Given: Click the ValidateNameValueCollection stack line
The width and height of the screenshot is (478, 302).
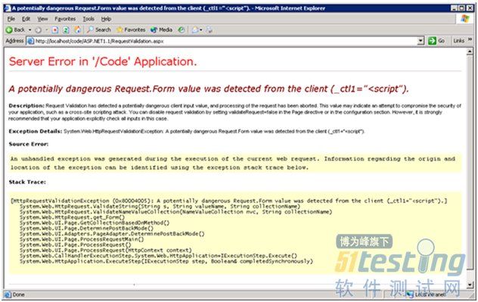Looking at the screenshot, I should tap(176, 212).
